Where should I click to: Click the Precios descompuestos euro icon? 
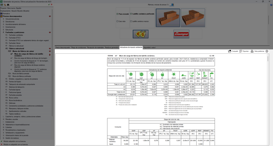(x=1, y=16)
